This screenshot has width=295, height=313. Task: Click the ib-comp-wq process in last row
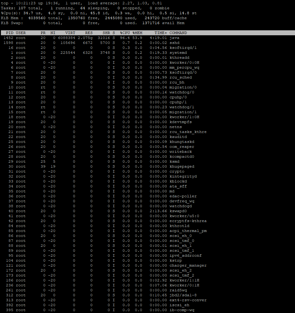coord(182,310)
